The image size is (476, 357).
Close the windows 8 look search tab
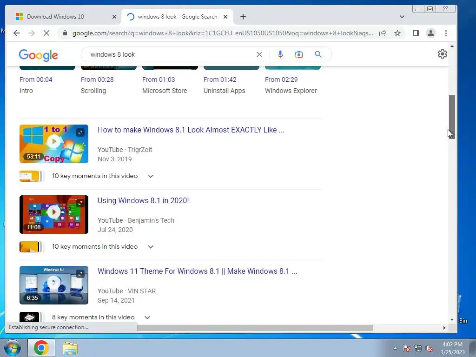pos(225,17)
